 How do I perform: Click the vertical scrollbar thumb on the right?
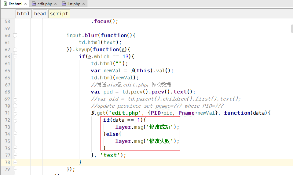291,29
